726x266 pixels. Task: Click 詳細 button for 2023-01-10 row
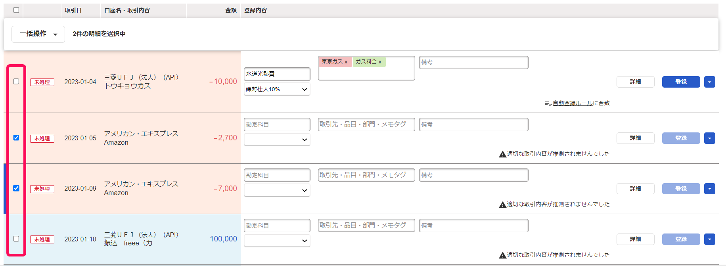pyautogui.click(x=635, y=239)
